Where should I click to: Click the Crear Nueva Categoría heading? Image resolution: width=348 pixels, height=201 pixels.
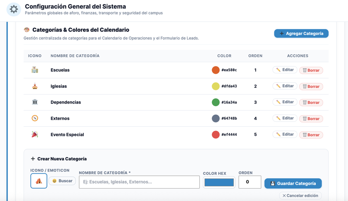(62, 159)
